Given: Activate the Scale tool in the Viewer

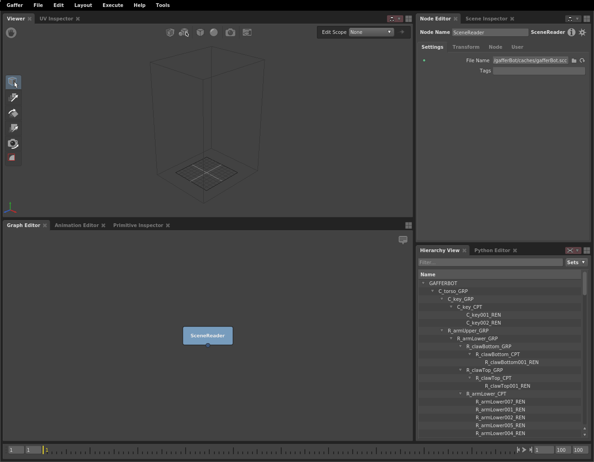Looking at the screenshot, I should click(x=13, y=129).
